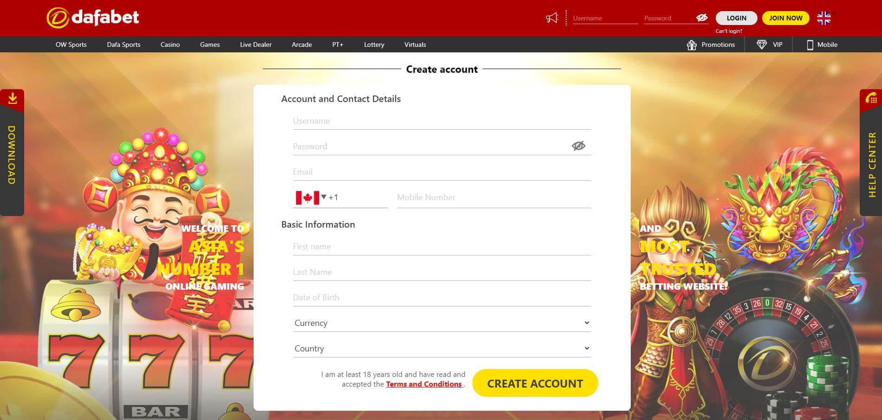Viewport: 882px width, 420px height.
Task: Click the Date of Birth field
Action: coord(441,297)
